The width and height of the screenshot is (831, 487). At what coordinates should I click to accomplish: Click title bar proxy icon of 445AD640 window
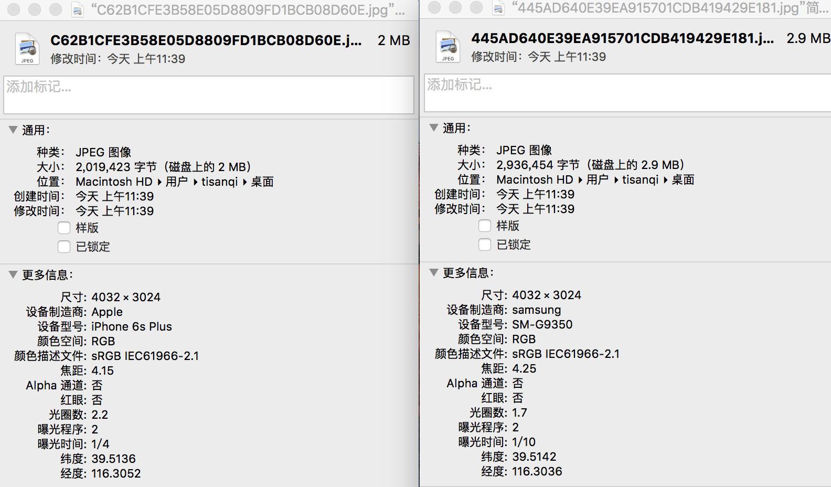498,8
